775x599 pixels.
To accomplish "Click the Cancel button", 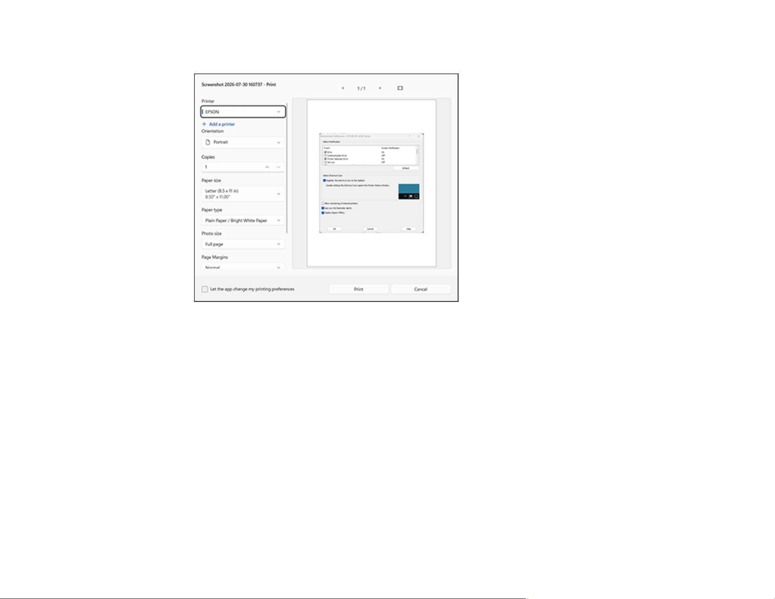I will [x=421, y=289].
